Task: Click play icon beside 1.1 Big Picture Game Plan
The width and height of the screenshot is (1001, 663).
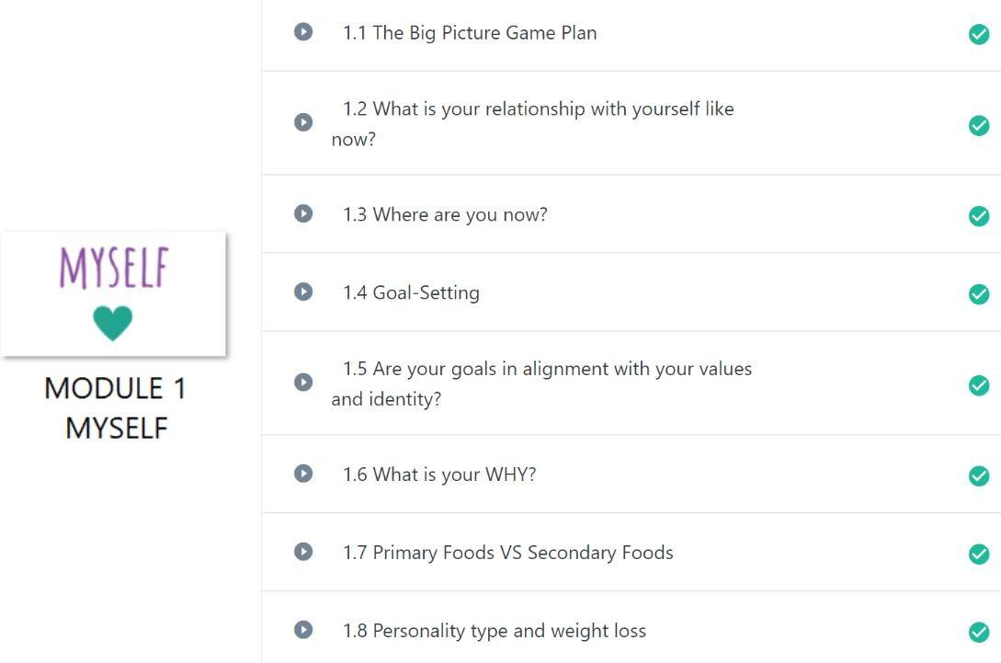Action: point(303,32)
